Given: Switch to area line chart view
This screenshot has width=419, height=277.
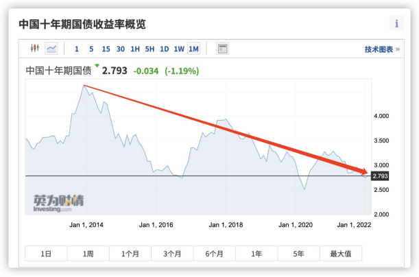Looking at the screenshot, I should tap(51, 49).
